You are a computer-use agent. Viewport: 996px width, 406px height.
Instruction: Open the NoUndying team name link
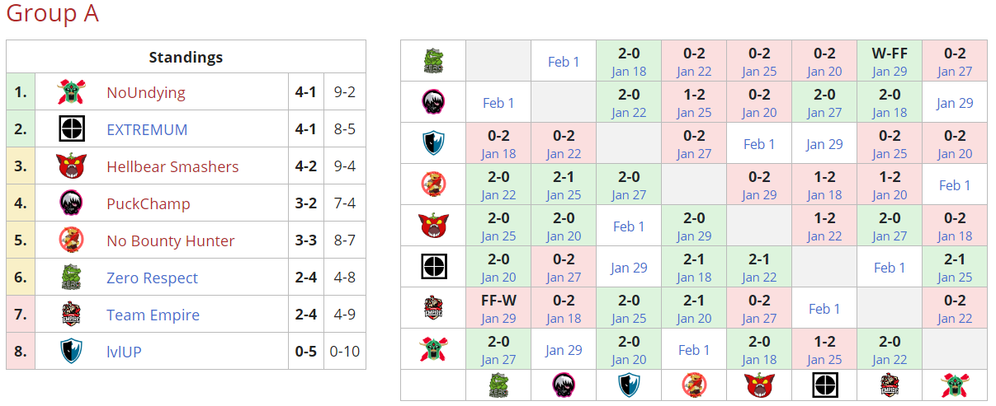[146, 92]
